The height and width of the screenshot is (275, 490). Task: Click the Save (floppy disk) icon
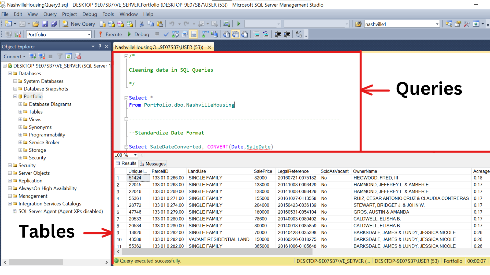(45, 24)
